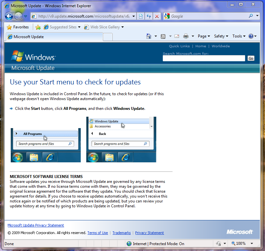The image size is (265, 251).
Task: Open the Terms of Use link
Action: point(98,233)
